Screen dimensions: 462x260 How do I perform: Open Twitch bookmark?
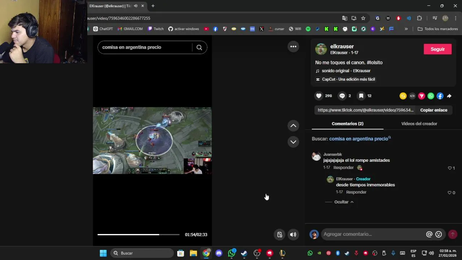pyautogui.click(x=156, y=29)
